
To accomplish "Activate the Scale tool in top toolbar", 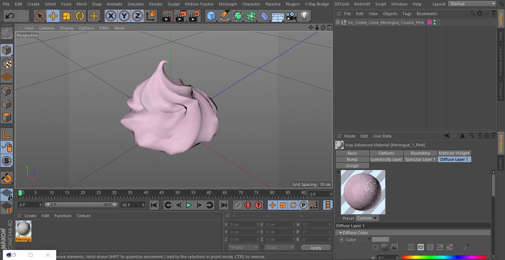I will [x=67, y=16].
